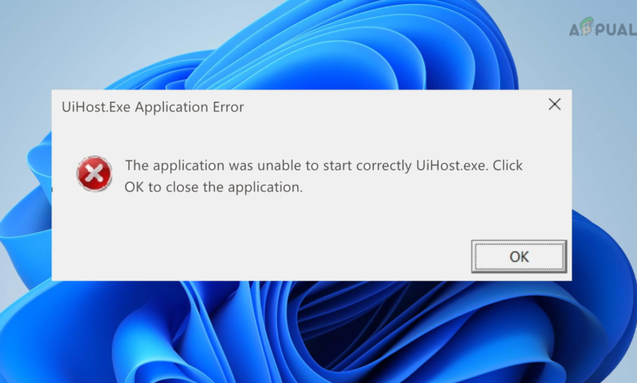
Task: Click the word 'correctly' in the message
Action: tap(384, 166)
